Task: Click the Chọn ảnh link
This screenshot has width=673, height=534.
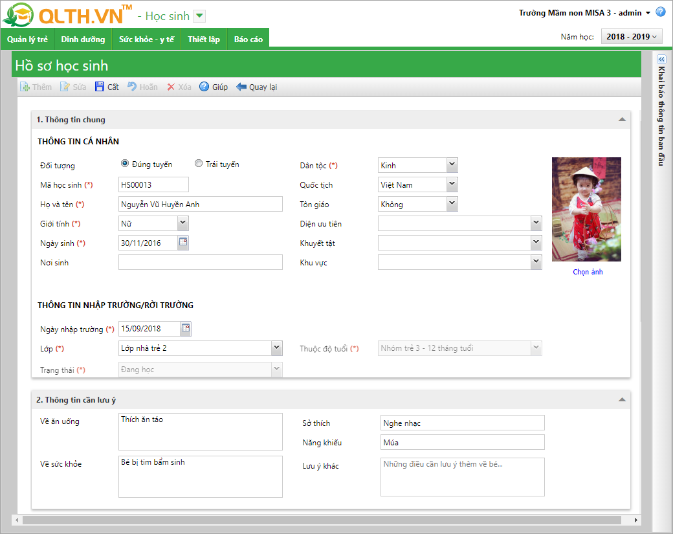Action: 588,272
